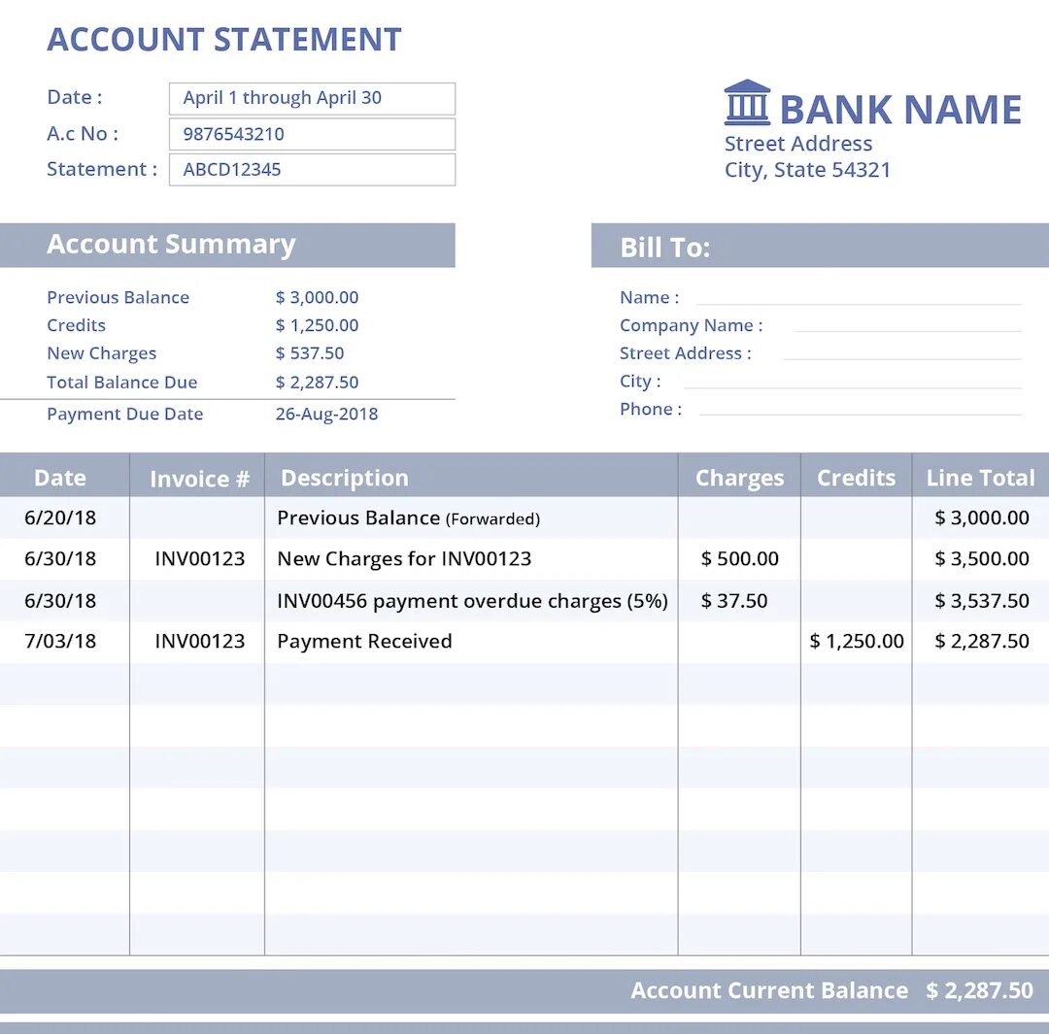The image size is (1049, 1034).
Task: Click City, State 54321 under bank name
Action: pyautogui.click(x=807, y=170)
